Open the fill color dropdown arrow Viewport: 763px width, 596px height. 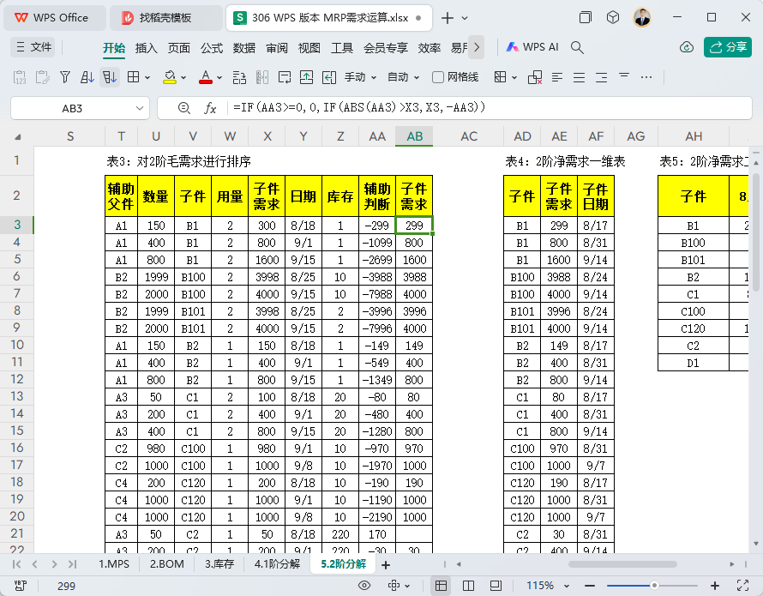click(183, 77)
